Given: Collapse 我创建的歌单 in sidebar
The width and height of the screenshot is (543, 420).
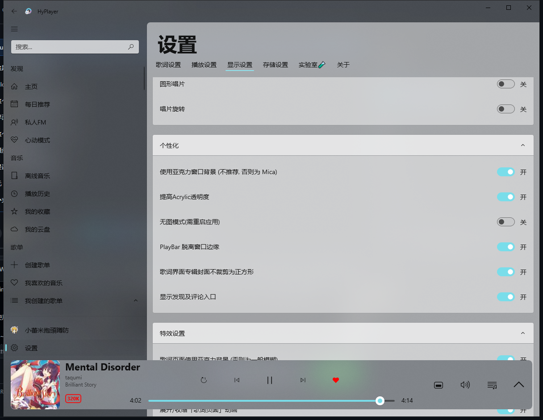Looking at the screenshot, I should [x=136, y=300].
